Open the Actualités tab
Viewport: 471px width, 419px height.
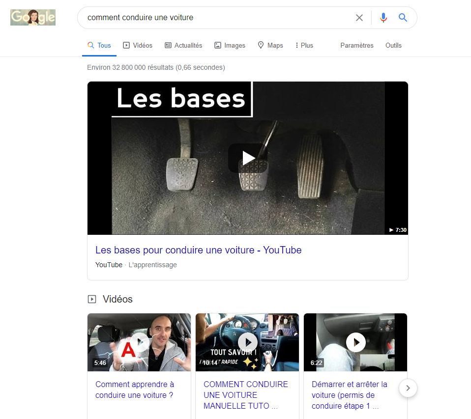pos(183,45)
